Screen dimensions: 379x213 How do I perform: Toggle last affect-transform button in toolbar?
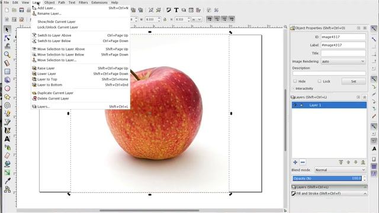(232, 19)
